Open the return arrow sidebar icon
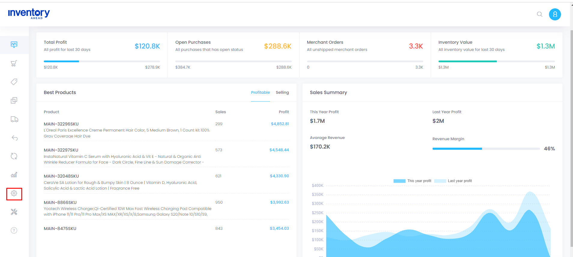The width and height of the screenshot is (573, 257). [14, 138]
